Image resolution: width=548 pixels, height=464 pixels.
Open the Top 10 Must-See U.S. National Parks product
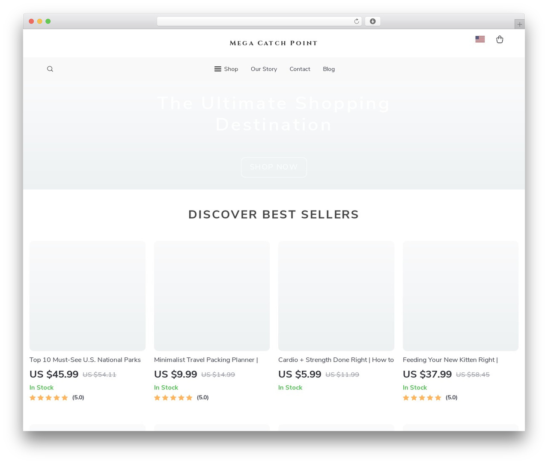(x=85, y=360)
